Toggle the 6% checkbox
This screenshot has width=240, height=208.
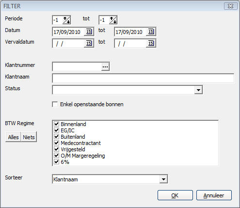(56, 162)
